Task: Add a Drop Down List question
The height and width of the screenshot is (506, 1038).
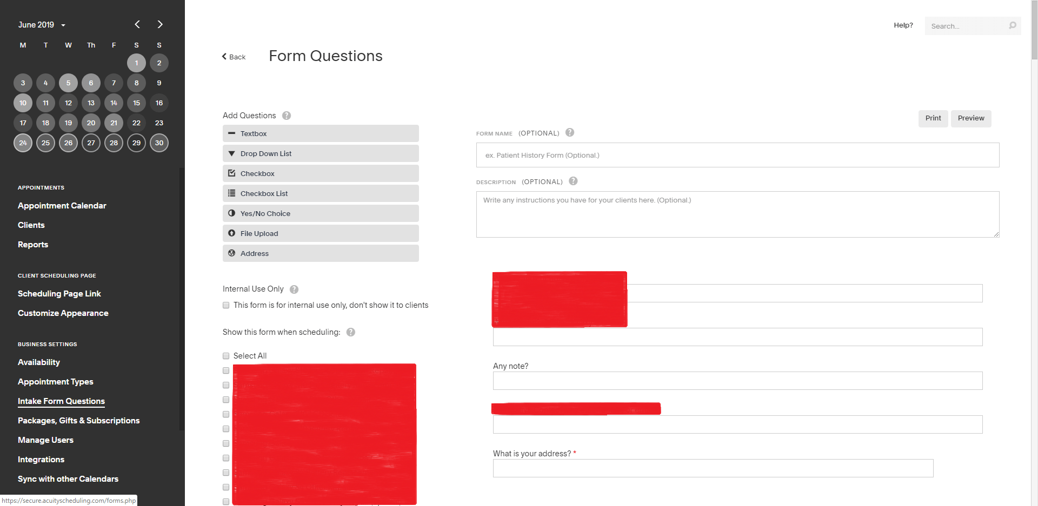Action: coord(321,153)
